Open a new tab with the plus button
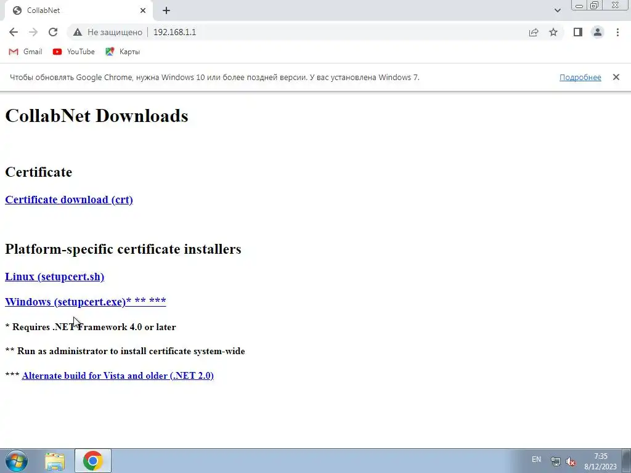 [166, 10]
